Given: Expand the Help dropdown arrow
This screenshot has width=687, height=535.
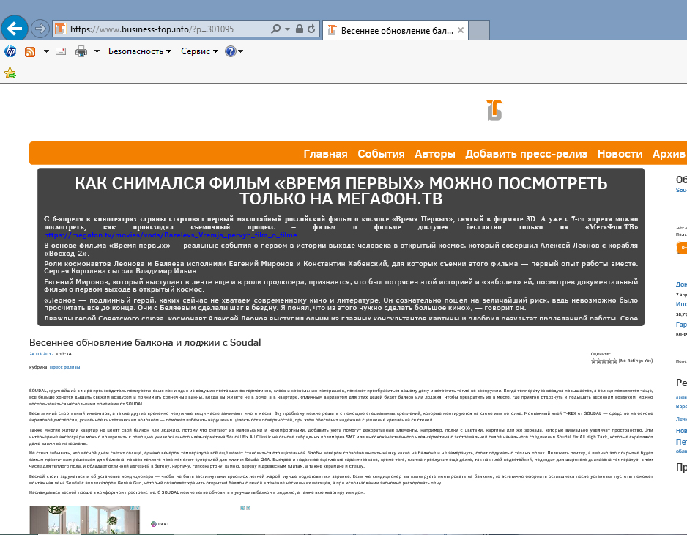Looking at the screenshot, I should tap(240, 51).
